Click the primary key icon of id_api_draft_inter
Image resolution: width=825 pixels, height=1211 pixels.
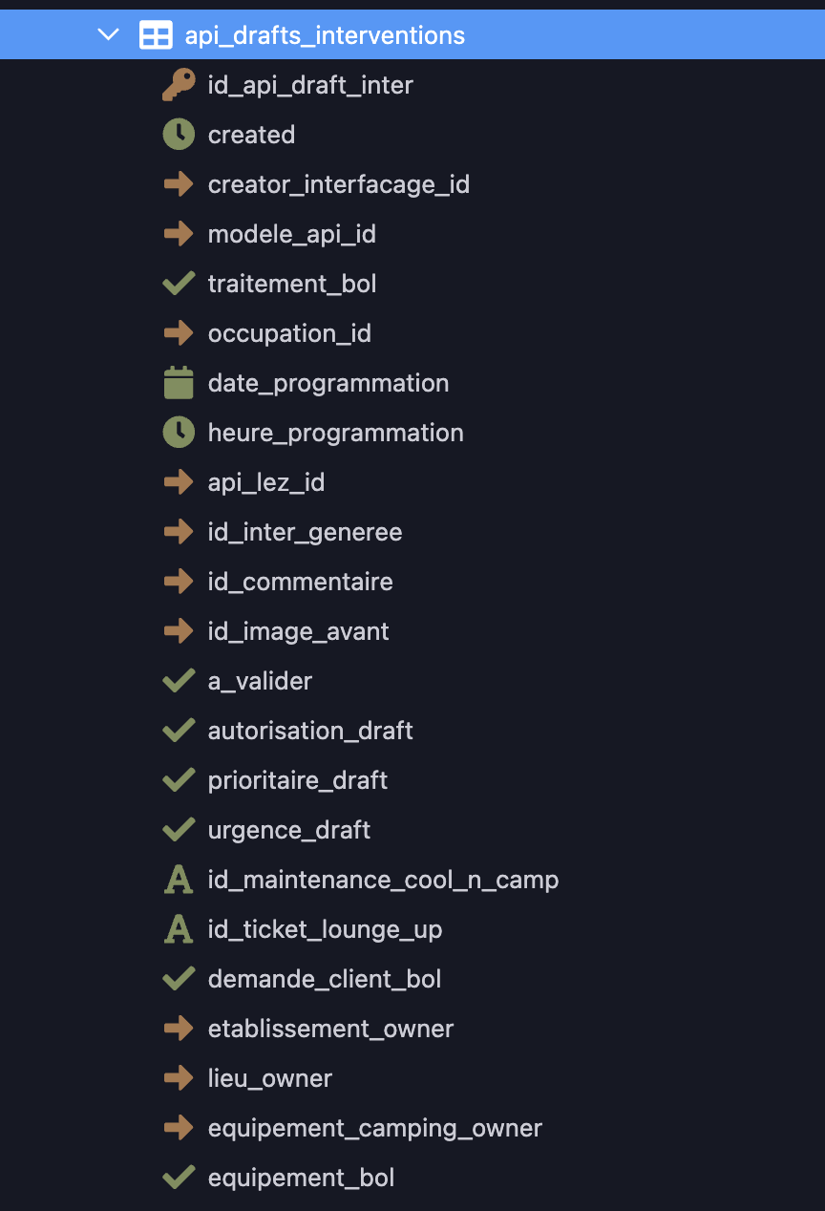point(179,85)
